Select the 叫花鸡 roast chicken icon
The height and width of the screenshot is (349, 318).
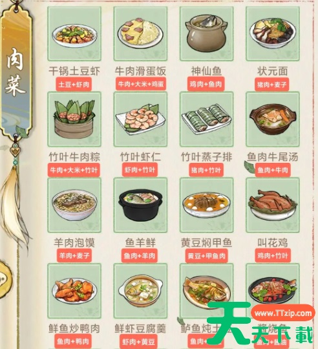[273, 205]
